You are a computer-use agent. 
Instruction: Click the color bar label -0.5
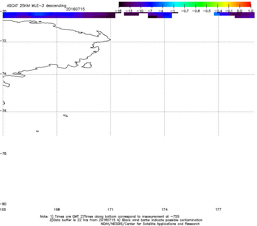(x=207, y=11)
